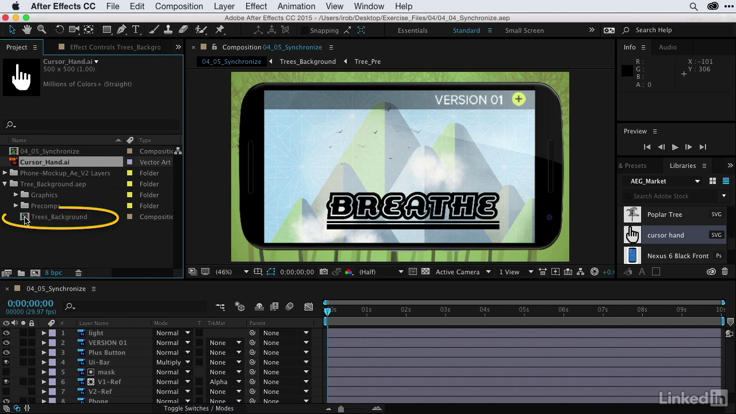The width and height of the screenshot is (736, 414).
Task: Toggle visibility of the Ui-Bar layer
Action: click(x=6, y=362)
